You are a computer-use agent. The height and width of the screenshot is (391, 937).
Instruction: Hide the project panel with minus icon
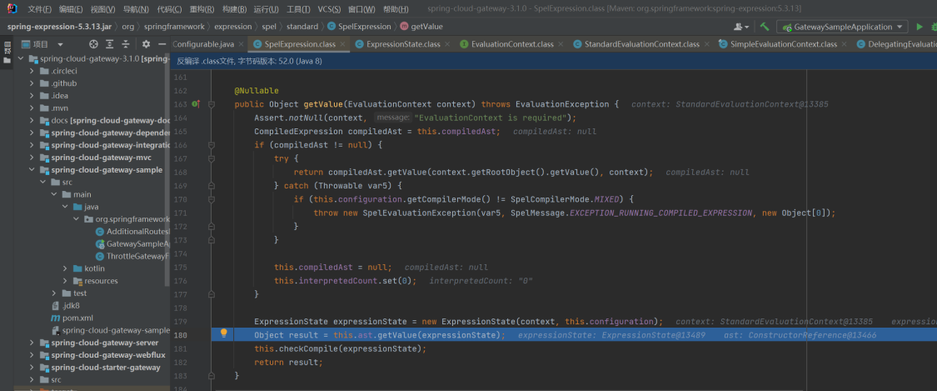click(162, 44)
